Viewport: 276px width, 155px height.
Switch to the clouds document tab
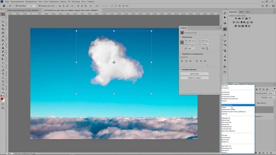pos(23,10)
